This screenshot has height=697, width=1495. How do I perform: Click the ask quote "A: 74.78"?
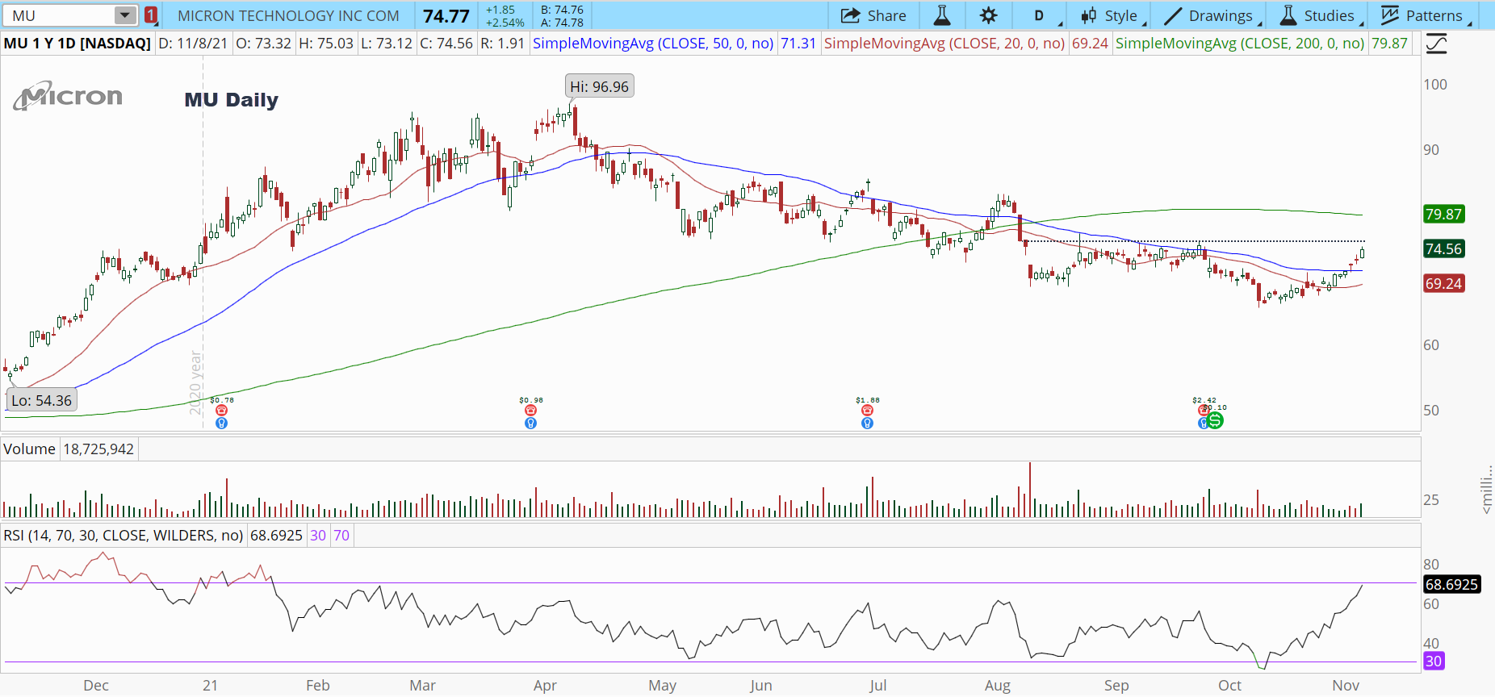[x=562, y=23]
